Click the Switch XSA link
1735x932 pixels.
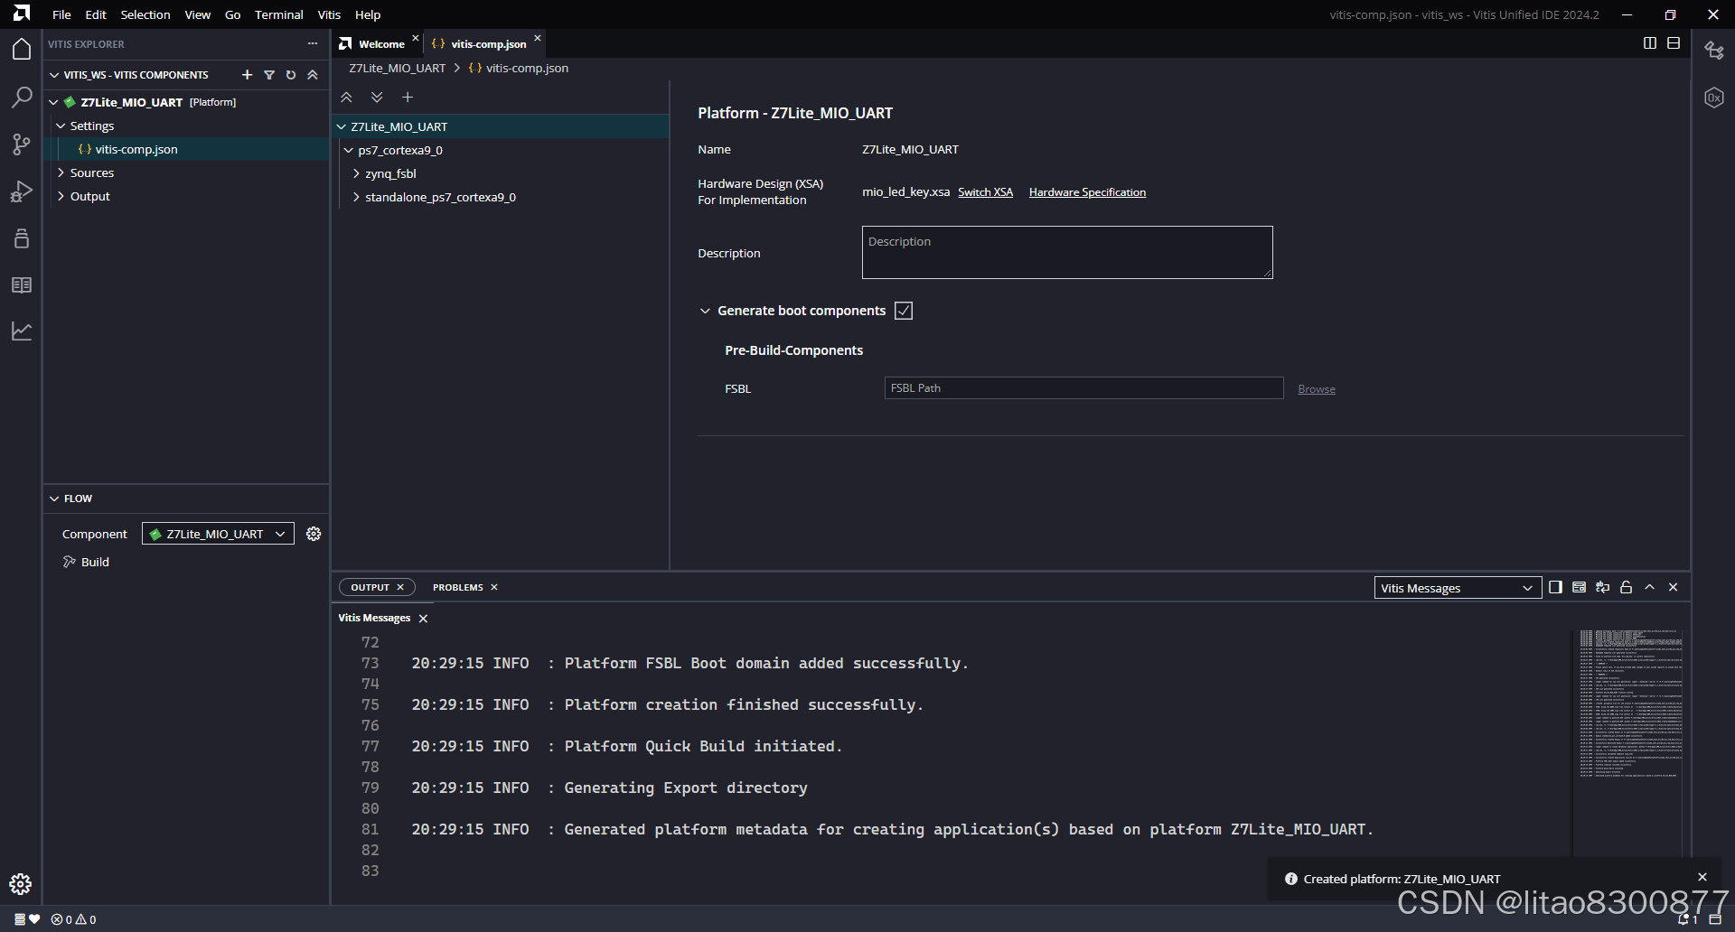click(x=985, y=192)
